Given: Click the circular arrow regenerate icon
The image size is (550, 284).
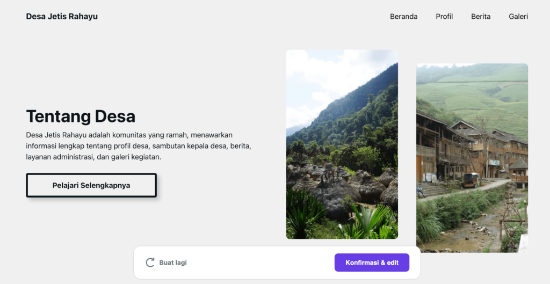Looking at the screenshot, I should [150, 263].
